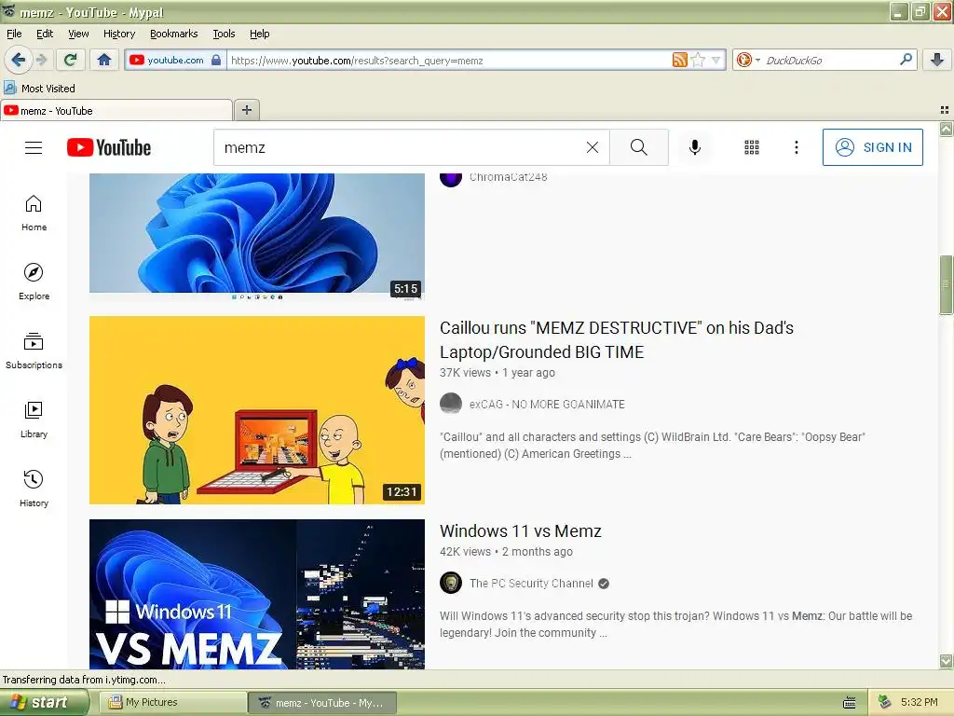Subscribe via the orange RSS feed icon
Viewport: 954px width, 716px height.
(x=679, y=60)
